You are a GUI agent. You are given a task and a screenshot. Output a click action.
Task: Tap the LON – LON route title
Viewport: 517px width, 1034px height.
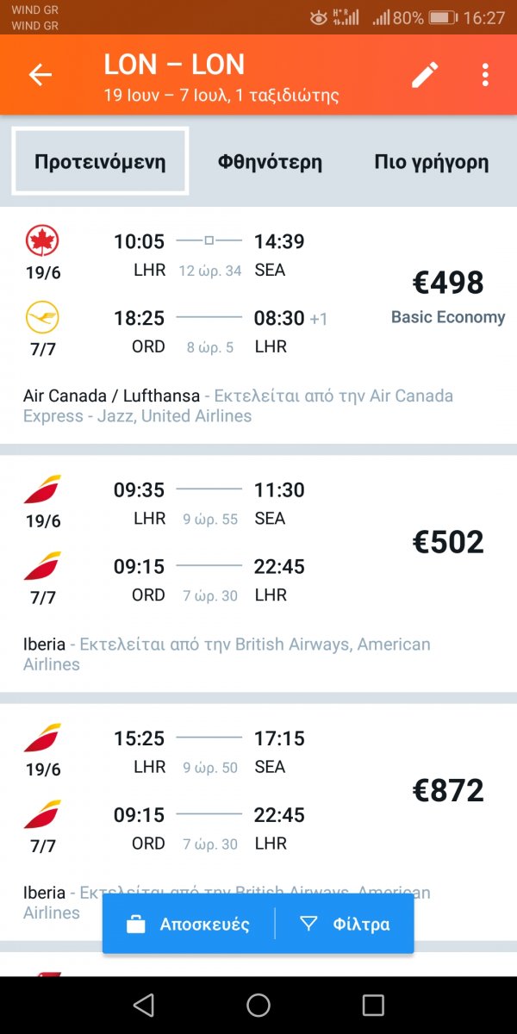click(x=174, y=65)
